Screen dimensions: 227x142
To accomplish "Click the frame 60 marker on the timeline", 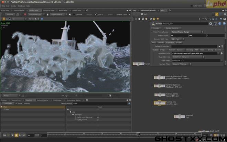I will tap(138, 134).
